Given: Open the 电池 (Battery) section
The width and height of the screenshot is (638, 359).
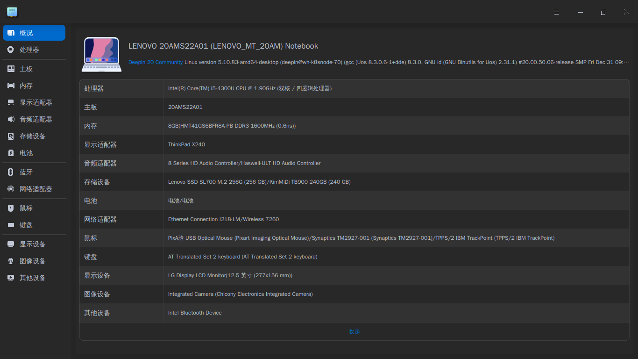Looking at the screenshot, I should 26,153.
